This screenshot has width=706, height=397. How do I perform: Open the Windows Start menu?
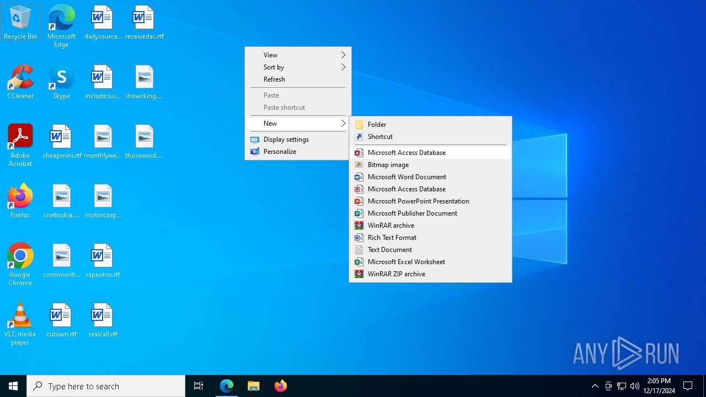13,386
